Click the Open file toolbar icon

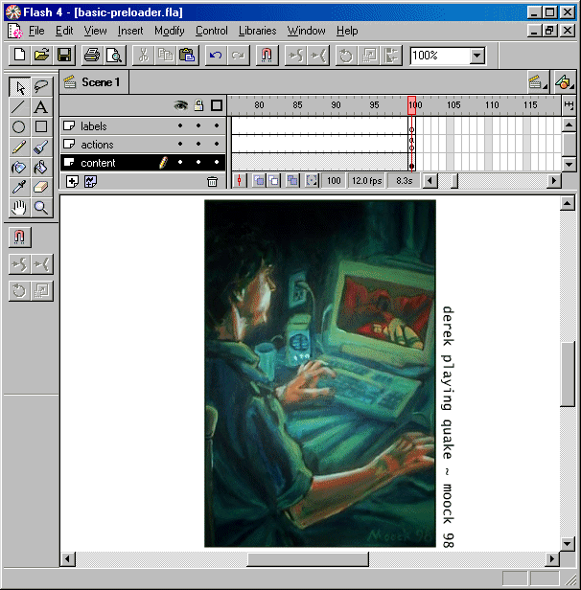[41, 56]
